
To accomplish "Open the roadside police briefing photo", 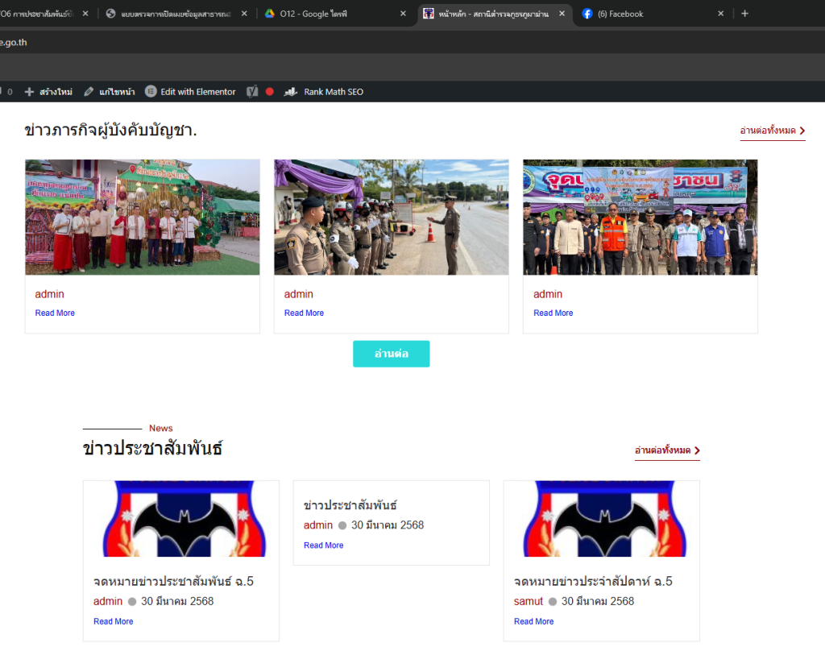I will point(391,217).
